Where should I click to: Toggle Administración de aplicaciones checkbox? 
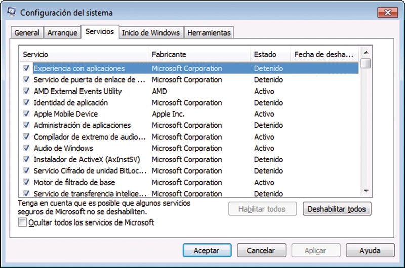click(x=26, y=125)
